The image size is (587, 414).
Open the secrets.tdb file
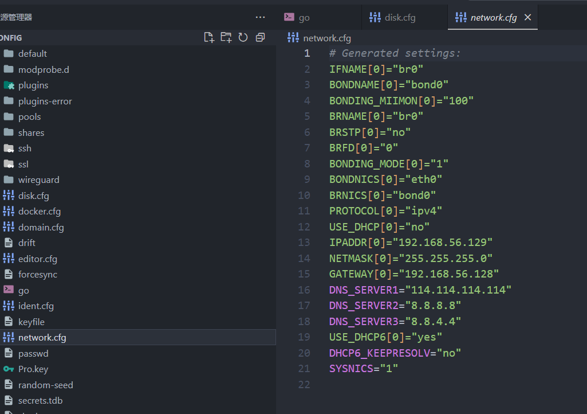coord(138,400)
